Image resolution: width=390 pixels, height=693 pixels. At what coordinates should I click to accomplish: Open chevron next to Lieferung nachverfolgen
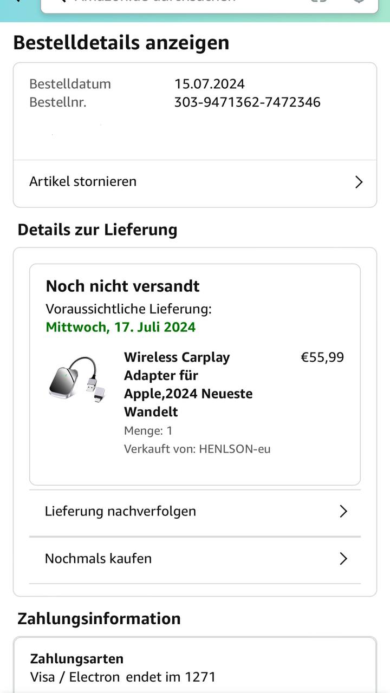pos(343,511)
